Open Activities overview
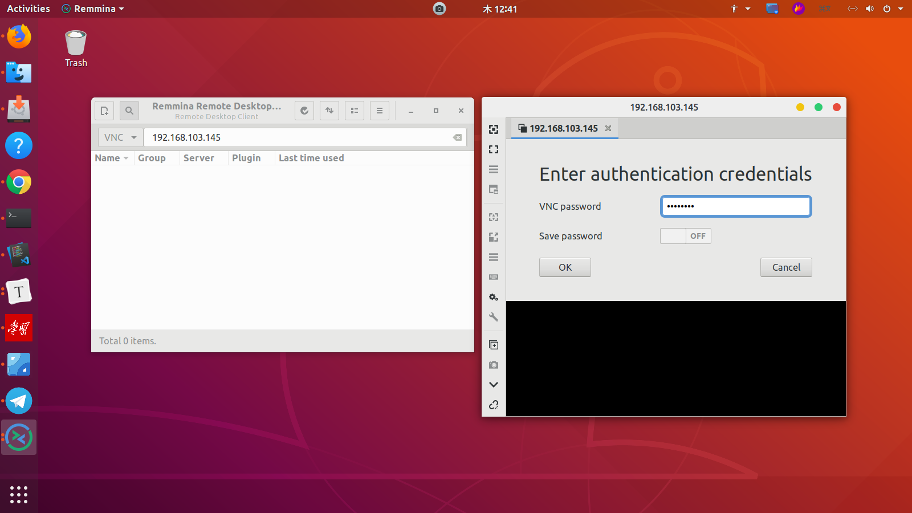 tap(28, 9)
